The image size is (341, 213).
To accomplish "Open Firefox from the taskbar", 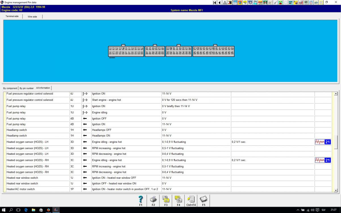I will (48, 210).
